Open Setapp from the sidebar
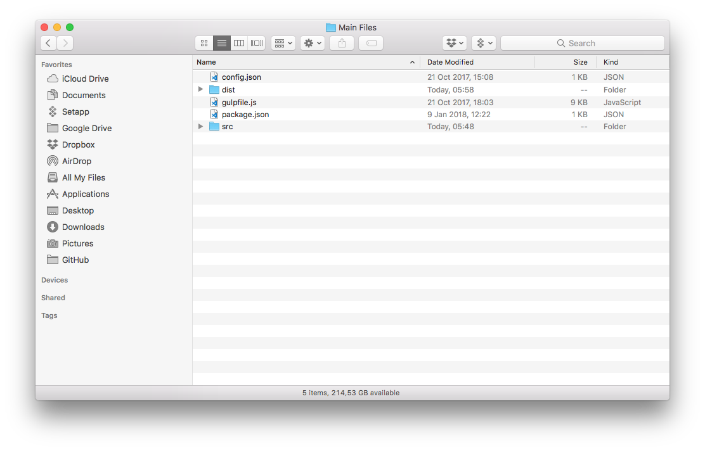The image size is (705, 451). [x=68, y=111]
